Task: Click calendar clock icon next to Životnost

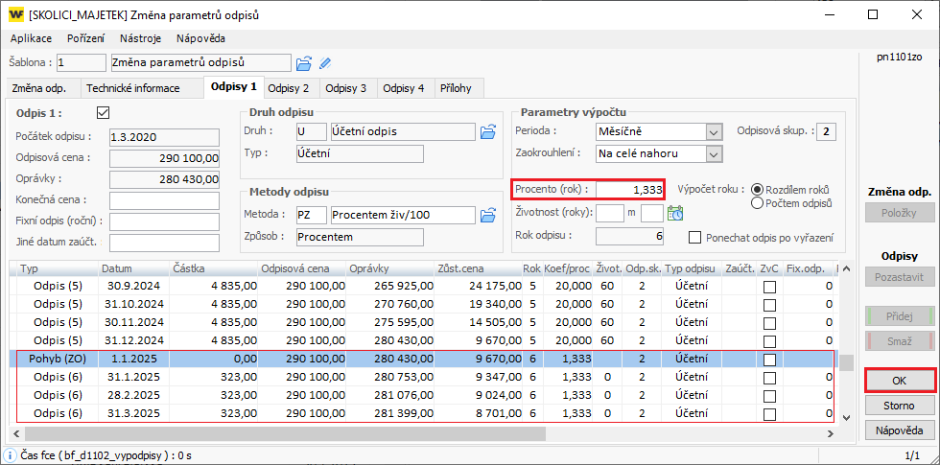Action: tap(675, 213)
